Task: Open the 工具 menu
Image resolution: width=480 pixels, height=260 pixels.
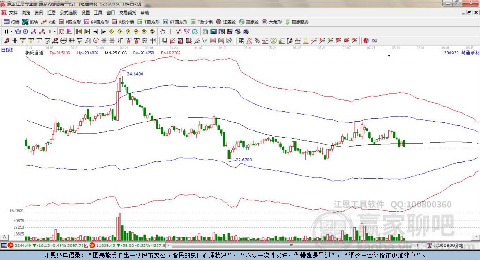Action: pyautogui.click(x=98, y=13)
